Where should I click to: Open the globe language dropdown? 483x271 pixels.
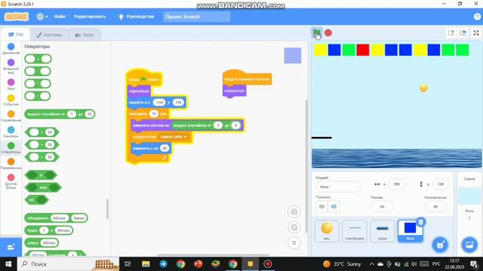coord(42,17)
